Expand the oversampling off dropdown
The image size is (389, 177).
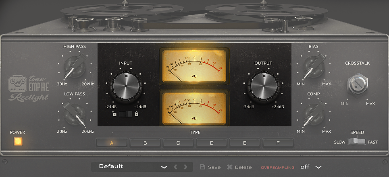[x=318, y=167]
